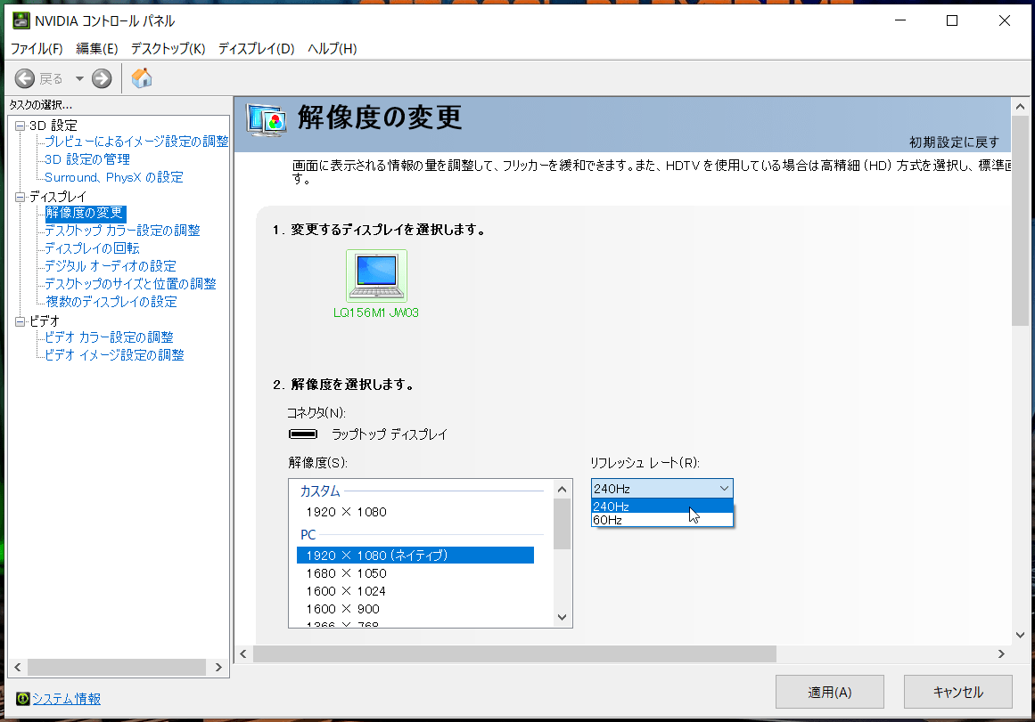The width and height of the screenshot is (1035, 722).
Task: Click the システム情報 link
Action: click(67, 699)
